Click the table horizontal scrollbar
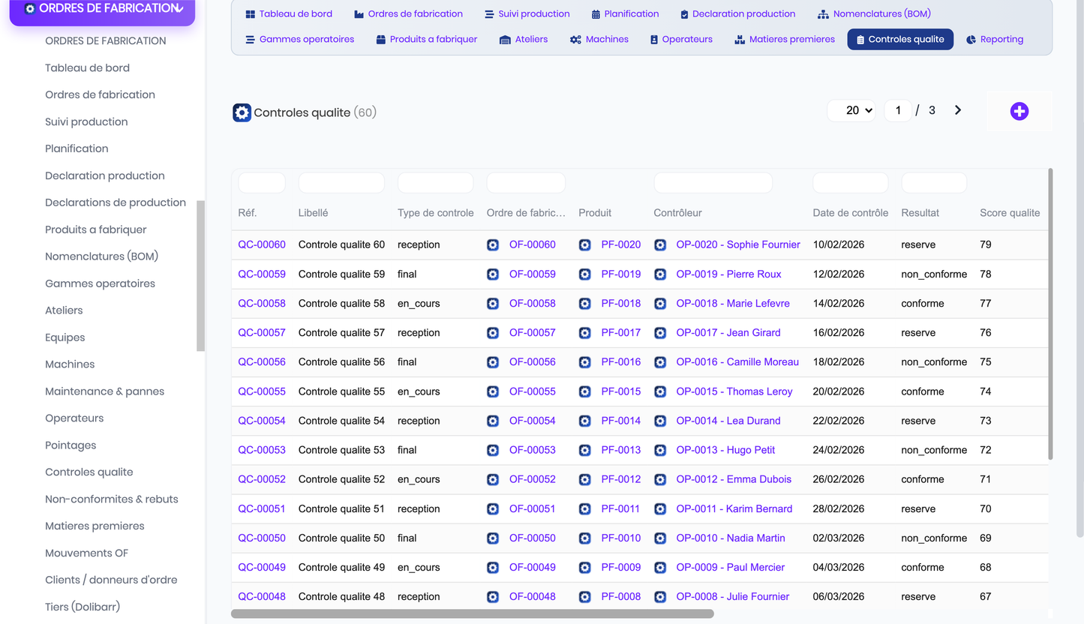The height and width of the screenshot is (624, 1084). 473,613
